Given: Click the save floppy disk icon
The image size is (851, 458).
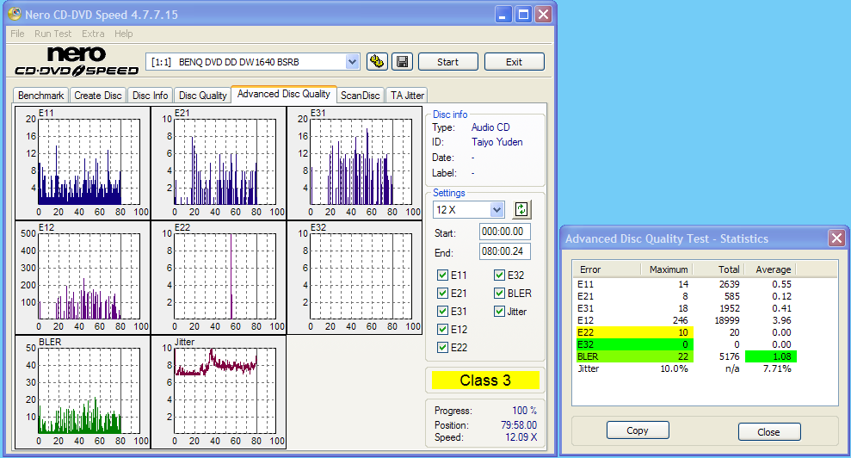Looking at the screenshot, I should 401,61.
